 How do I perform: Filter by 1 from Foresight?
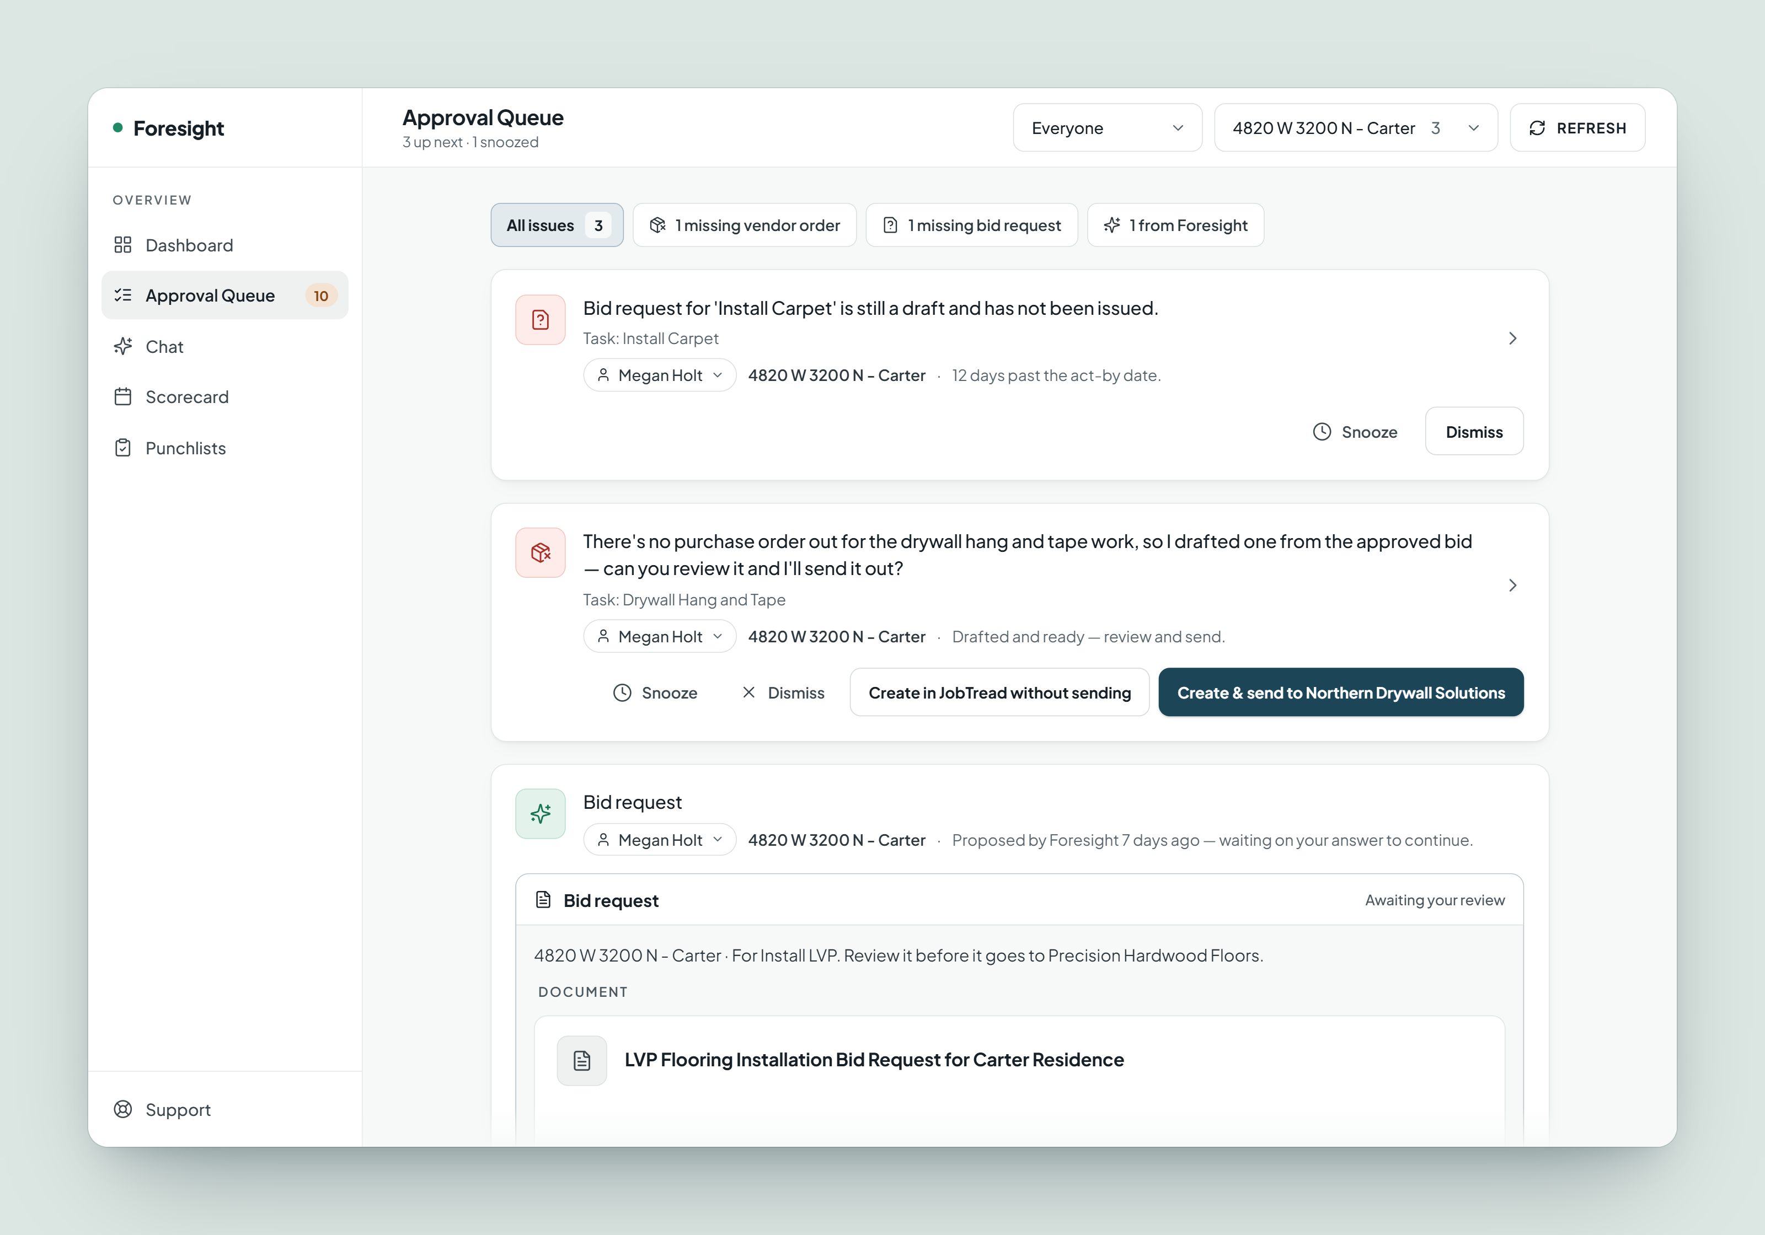1175,225
